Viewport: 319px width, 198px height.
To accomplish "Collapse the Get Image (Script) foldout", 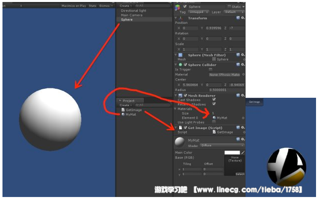I will tap(176, 128).
